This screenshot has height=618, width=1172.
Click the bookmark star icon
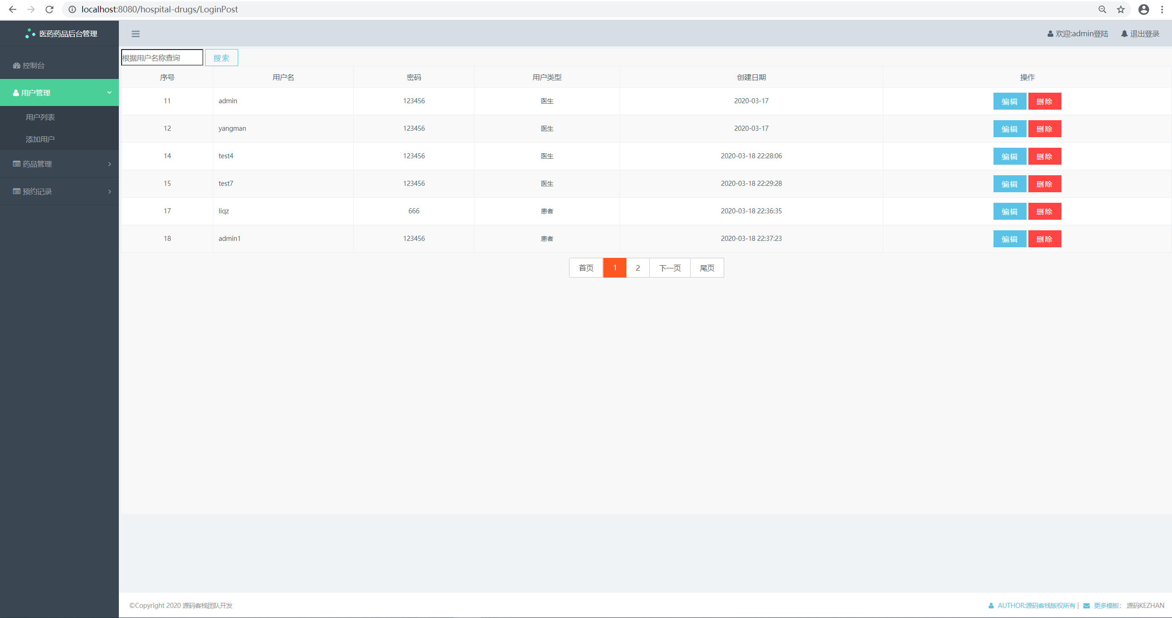click(1121, 9)
